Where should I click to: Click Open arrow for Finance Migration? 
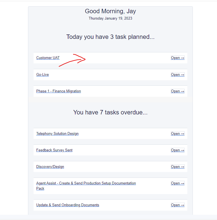(x=177, y=91)
